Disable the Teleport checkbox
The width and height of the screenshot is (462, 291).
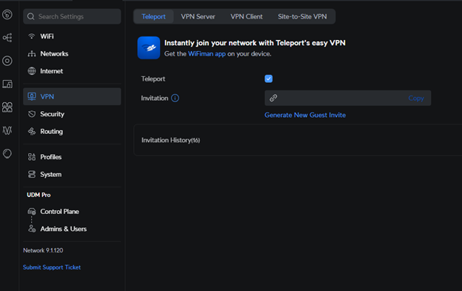tap(269, 78)
